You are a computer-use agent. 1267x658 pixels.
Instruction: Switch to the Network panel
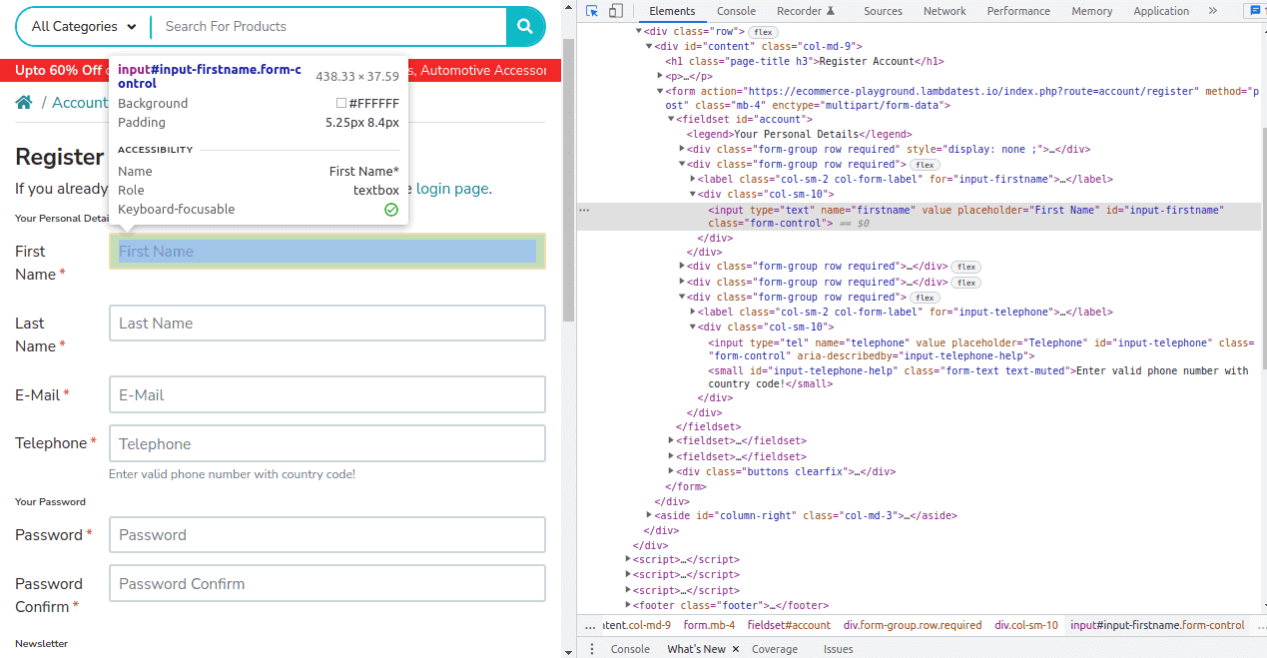(944, 11)
